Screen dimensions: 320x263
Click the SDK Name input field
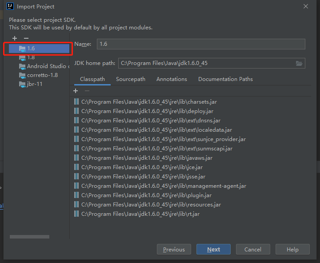(x=201, y=44)
